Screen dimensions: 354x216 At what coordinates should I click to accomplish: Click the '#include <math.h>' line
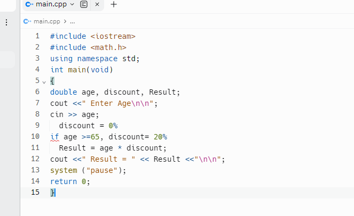click(88, 47)
